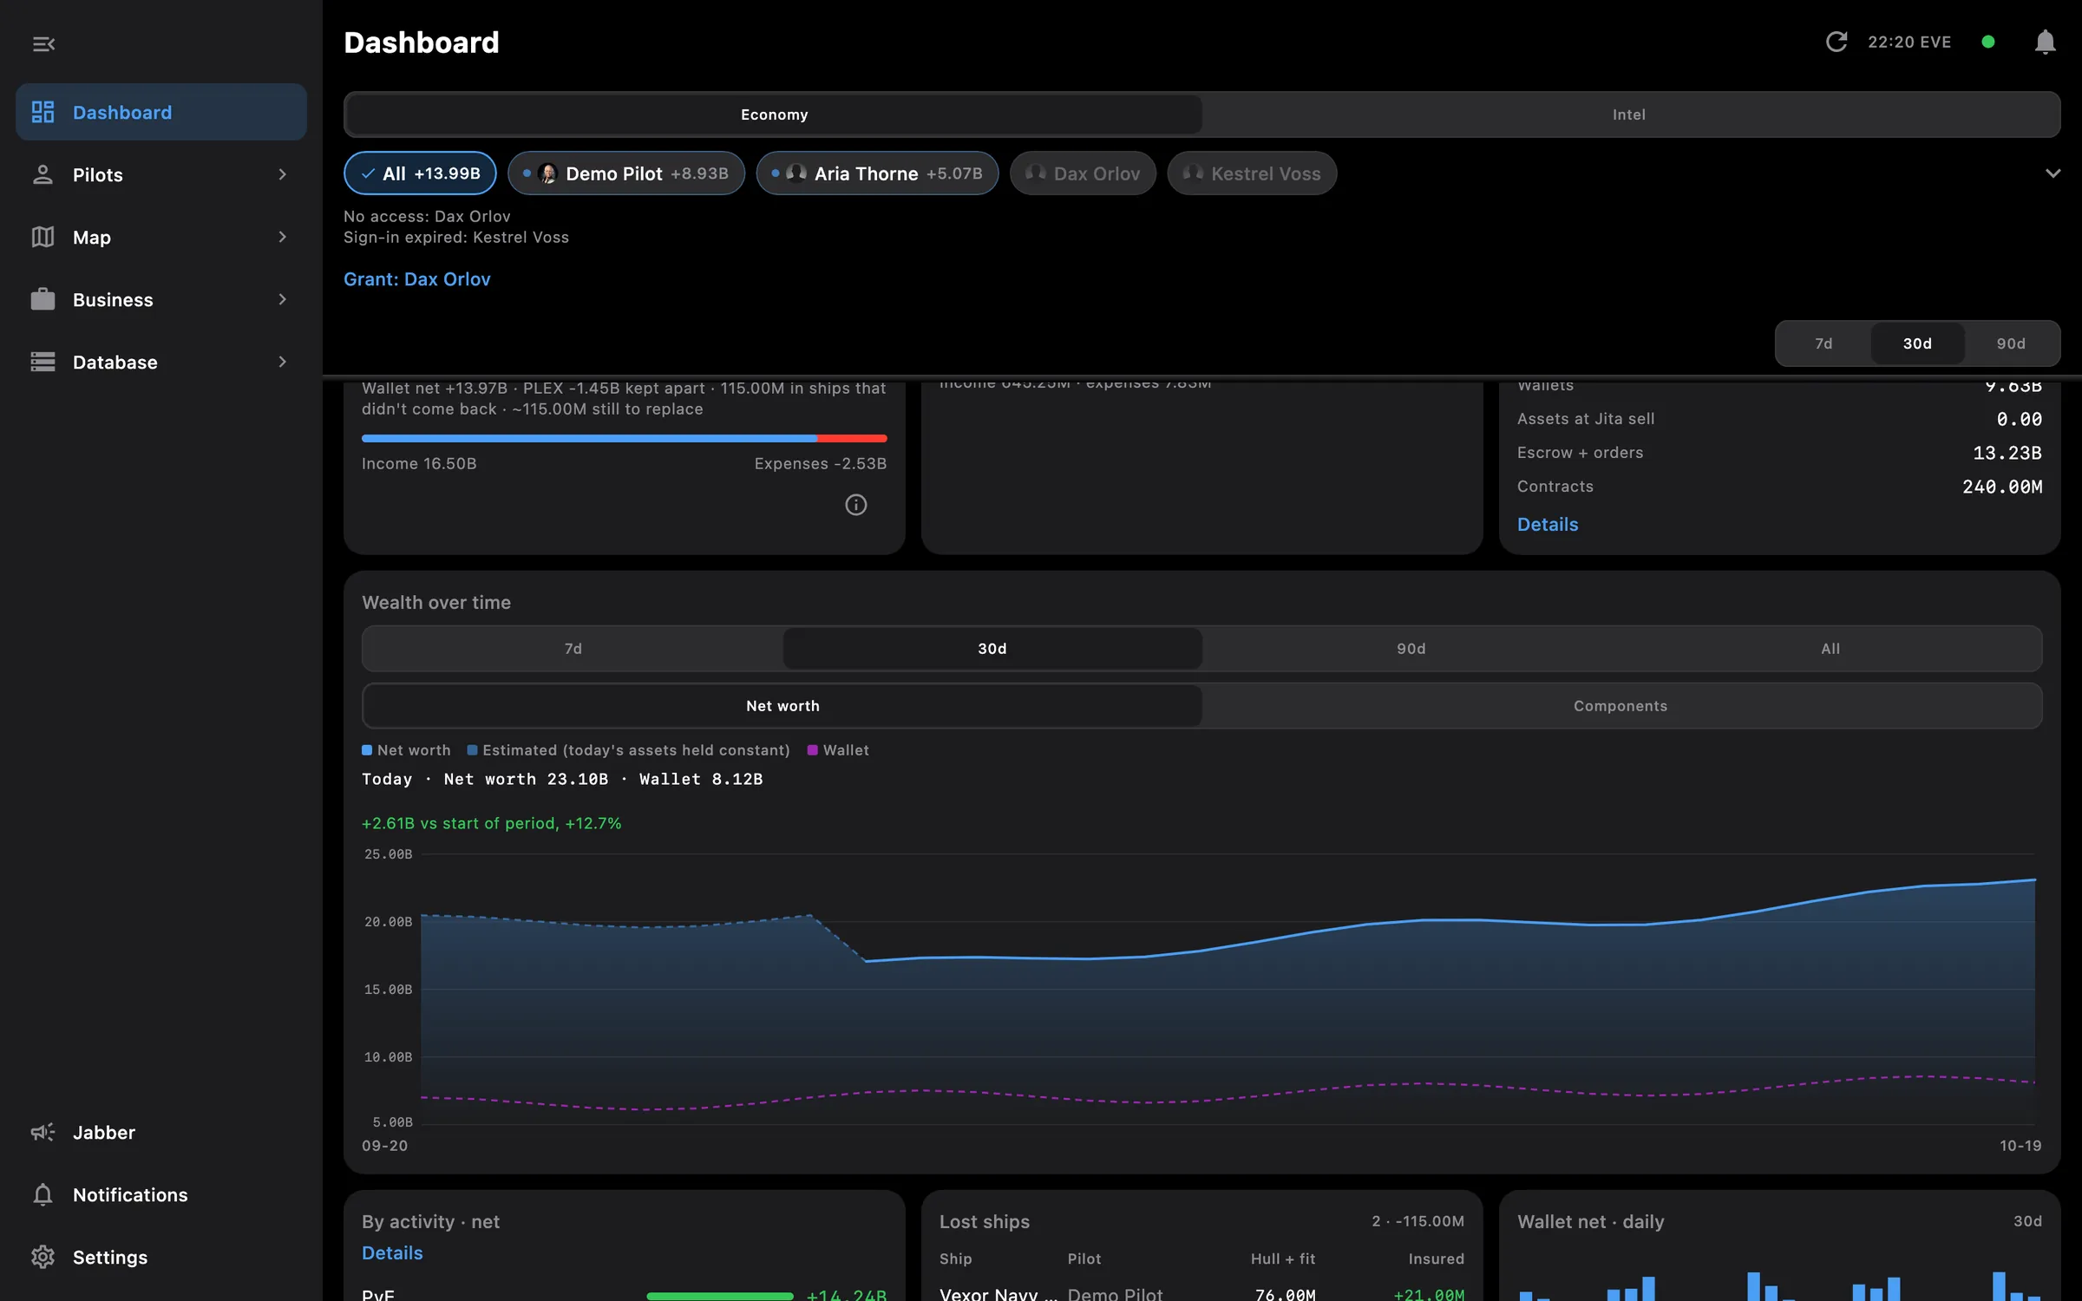Screen dimensions: 2082x1301
Task: Open Details link in By activity
Action: (392, 1253)
